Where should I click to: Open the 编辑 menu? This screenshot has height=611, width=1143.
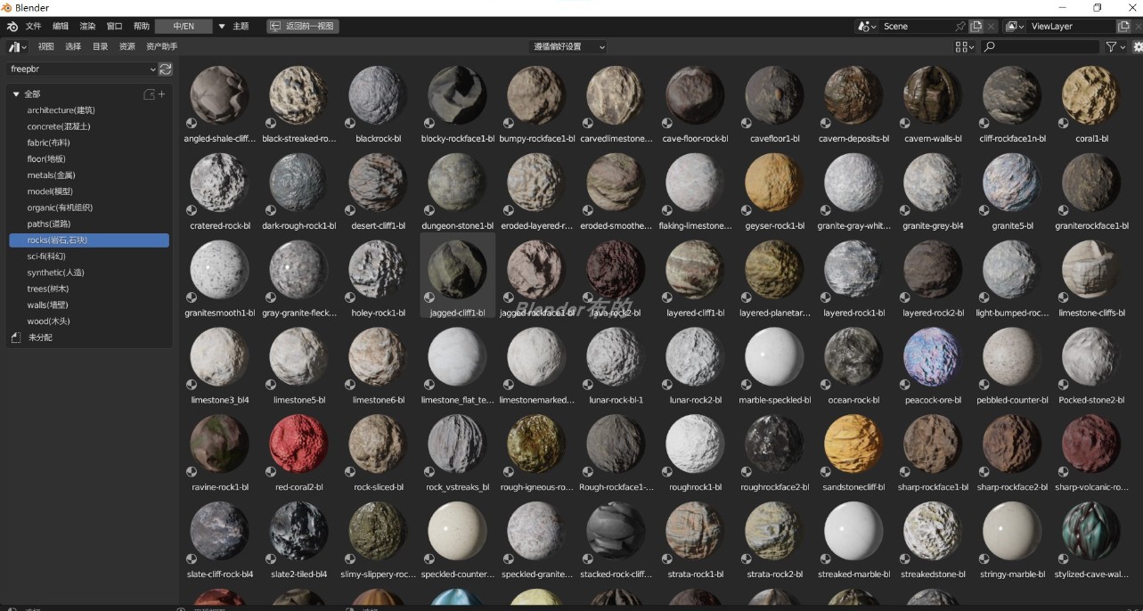pyautogui.click(x=61, y=27)
